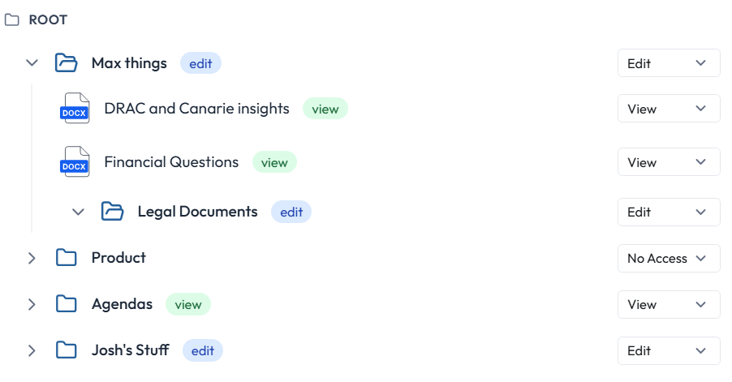The image size is (732, 382).
Task: Open the DRAC and Canarie insights document
Action: 196,109
